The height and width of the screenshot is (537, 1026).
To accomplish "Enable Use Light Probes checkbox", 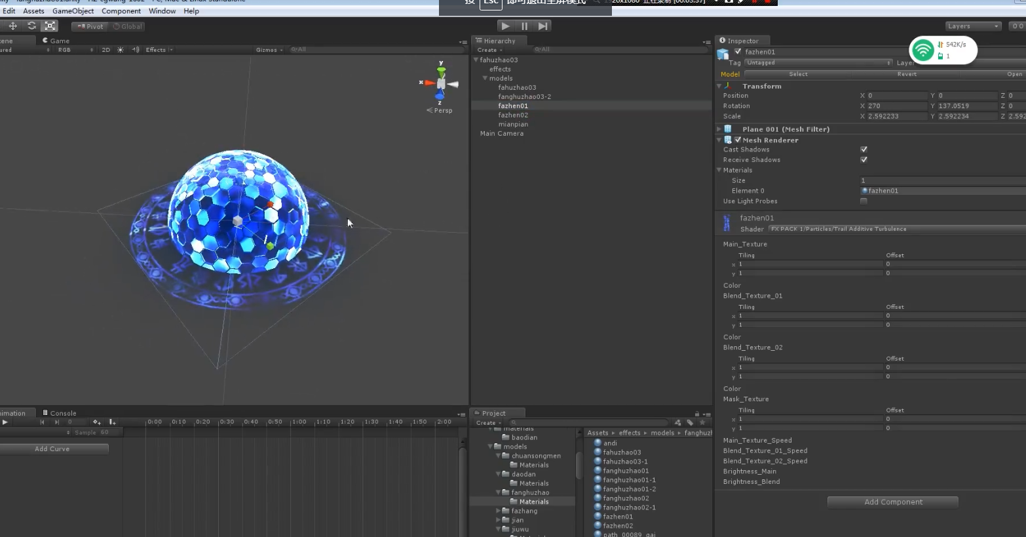I will 864,201.
